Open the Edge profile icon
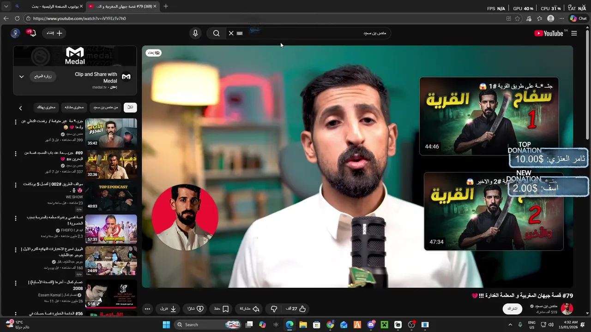 point(550,18)
